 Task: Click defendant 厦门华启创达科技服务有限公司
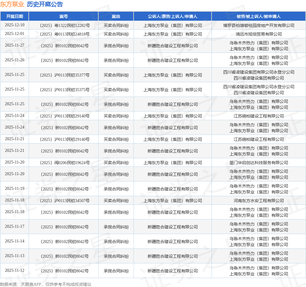coord(259,163)
